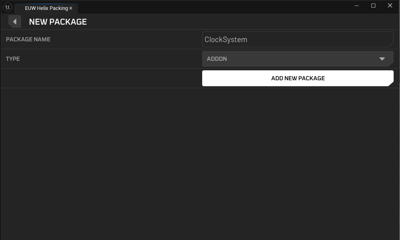The width and height of the screenshot is (400, 240).
Task: Close the EUW Helix Packing tab
Action: tap(71, 8)
